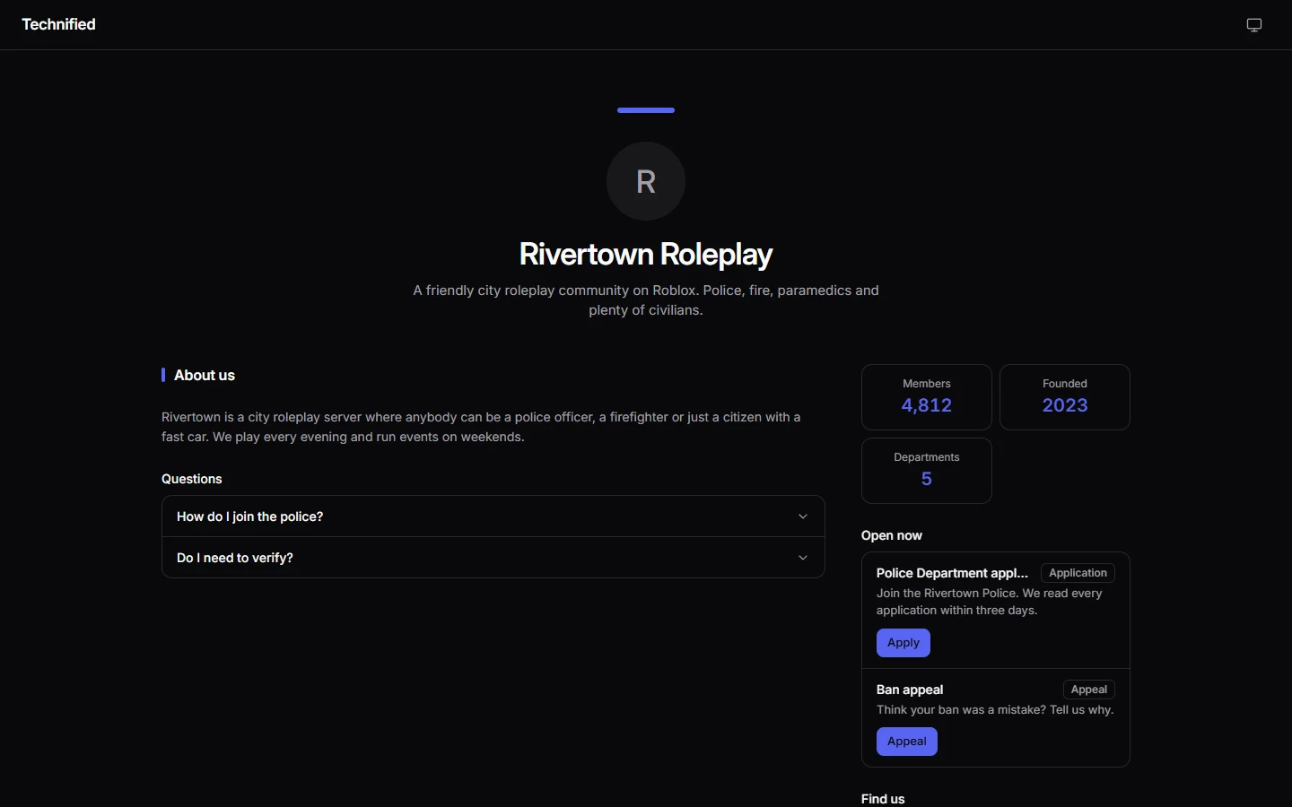Image resolution: width=1292 pixels, height=807 pixels.
Task: Open the Techinified home link
Action: tap(58, 24)
